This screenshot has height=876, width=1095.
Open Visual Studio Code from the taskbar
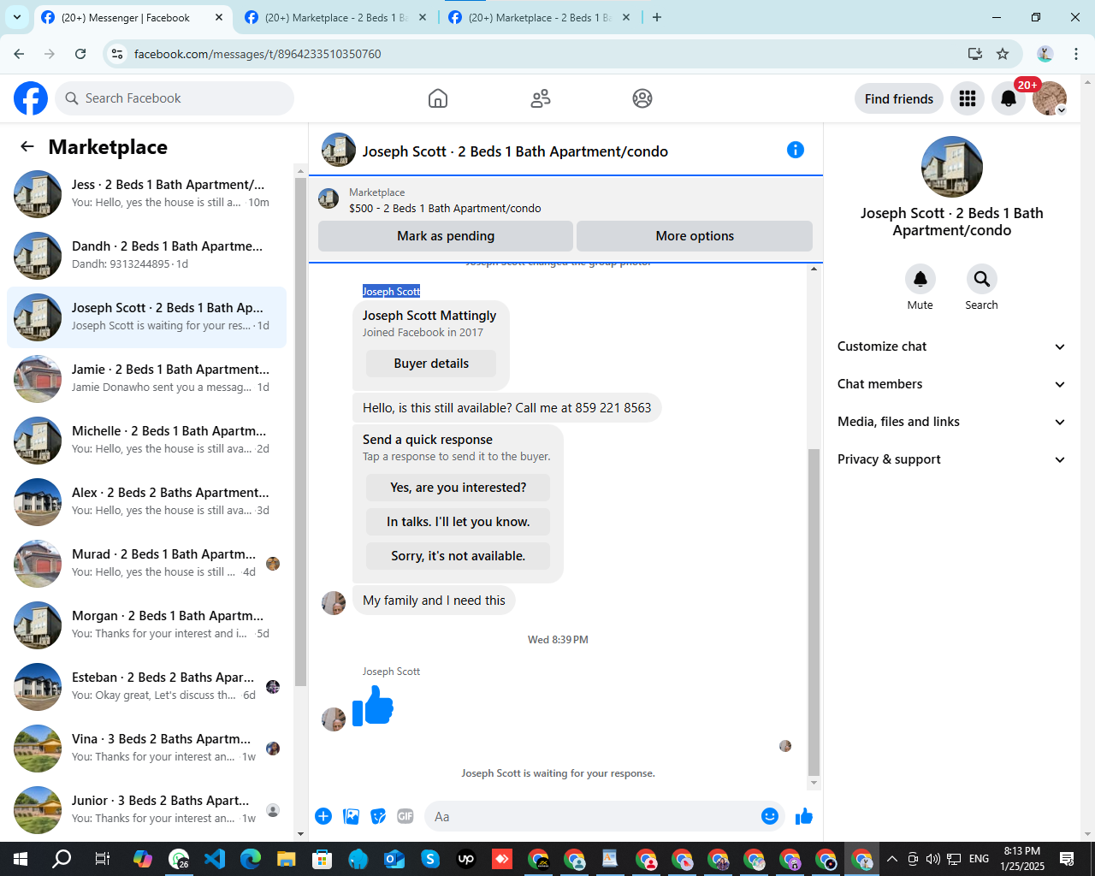coord(215,859)
